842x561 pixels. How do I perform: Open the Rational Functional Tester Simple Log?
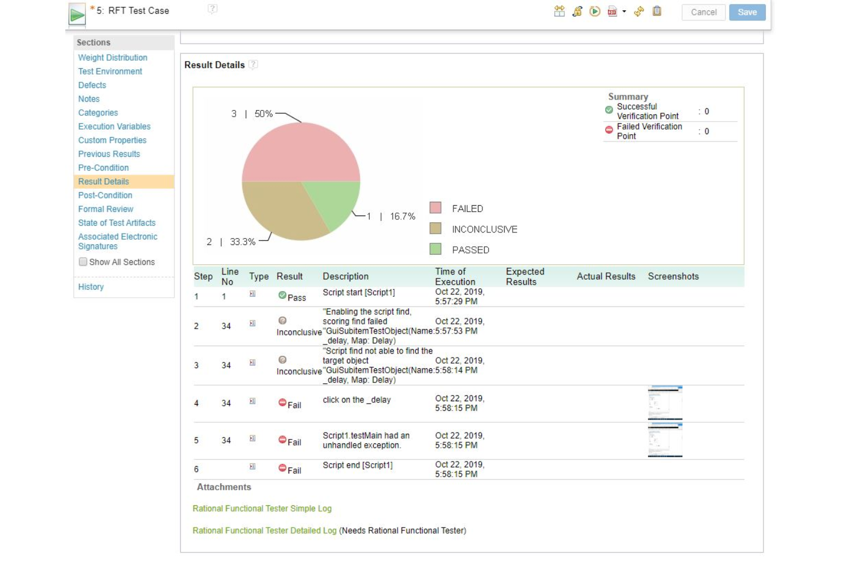[262, 508]
